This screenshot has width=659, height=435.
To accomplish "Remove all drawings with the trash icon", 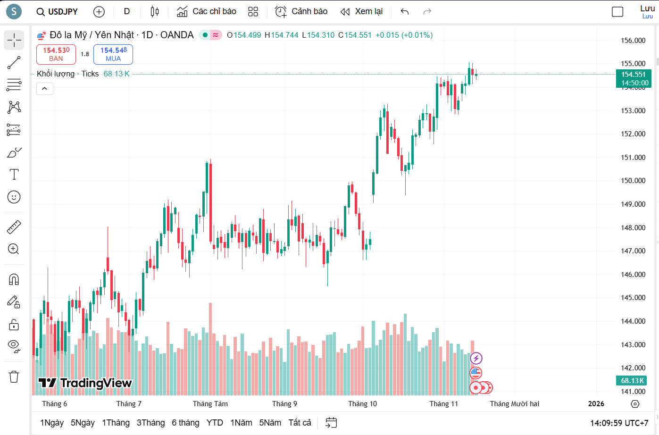I will [x=14, y=376].
